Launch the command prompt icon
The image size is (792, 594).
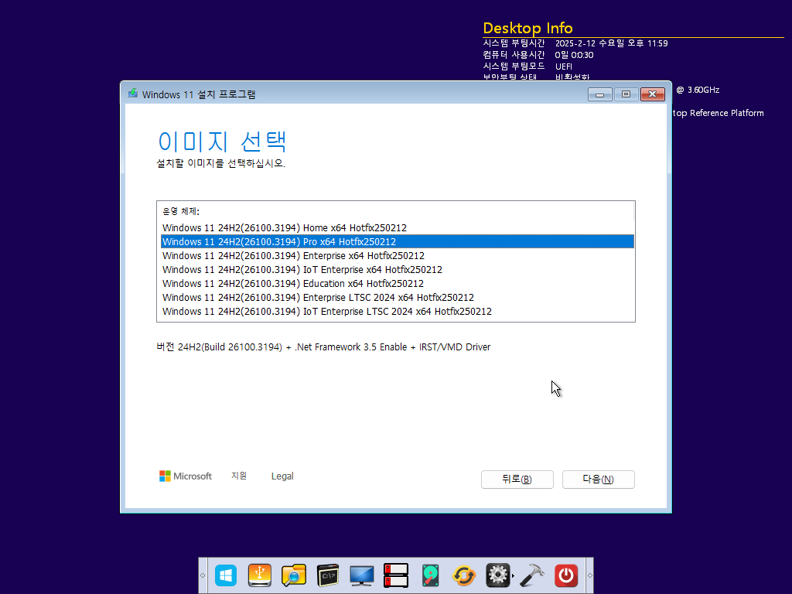click(328, 575)
